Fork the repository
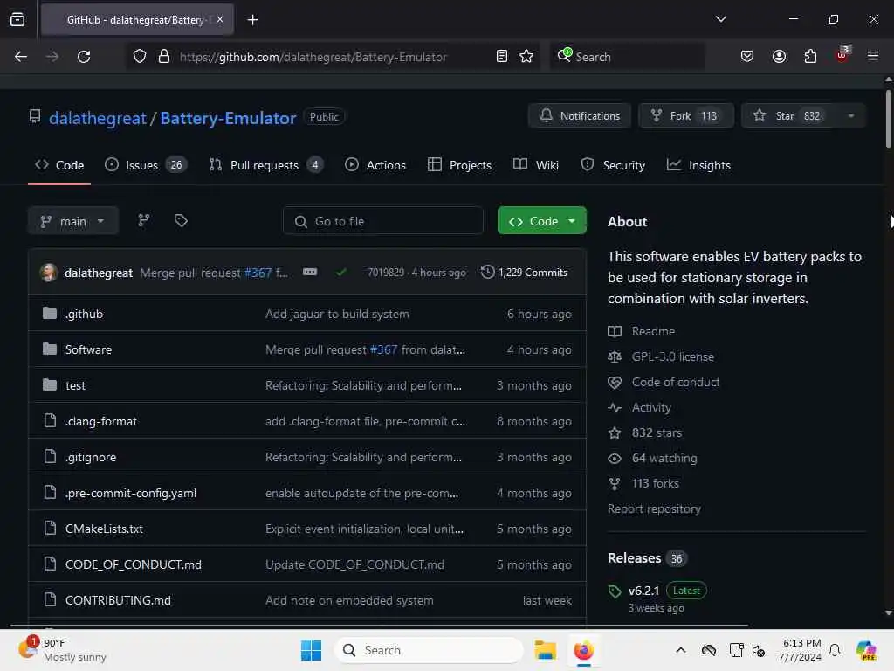Image resolution: width=894 pixels, height=671 pixels. (686, 116)
